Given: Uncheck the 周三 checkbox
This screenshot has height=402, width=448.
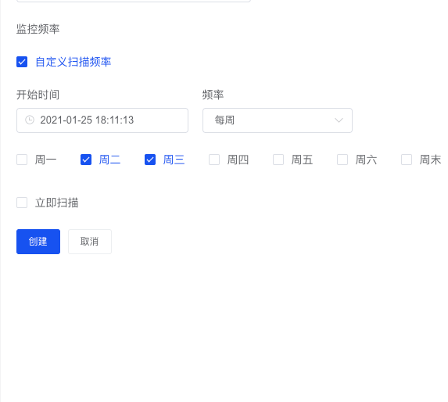Looking at the screenshot, I should [x=150, y=160].
